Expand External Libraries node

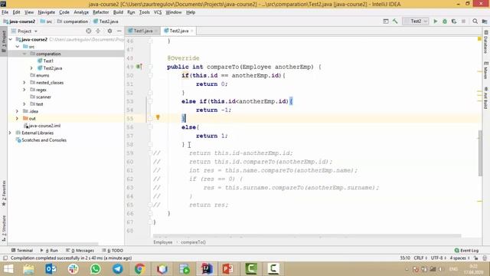point(10,133)
